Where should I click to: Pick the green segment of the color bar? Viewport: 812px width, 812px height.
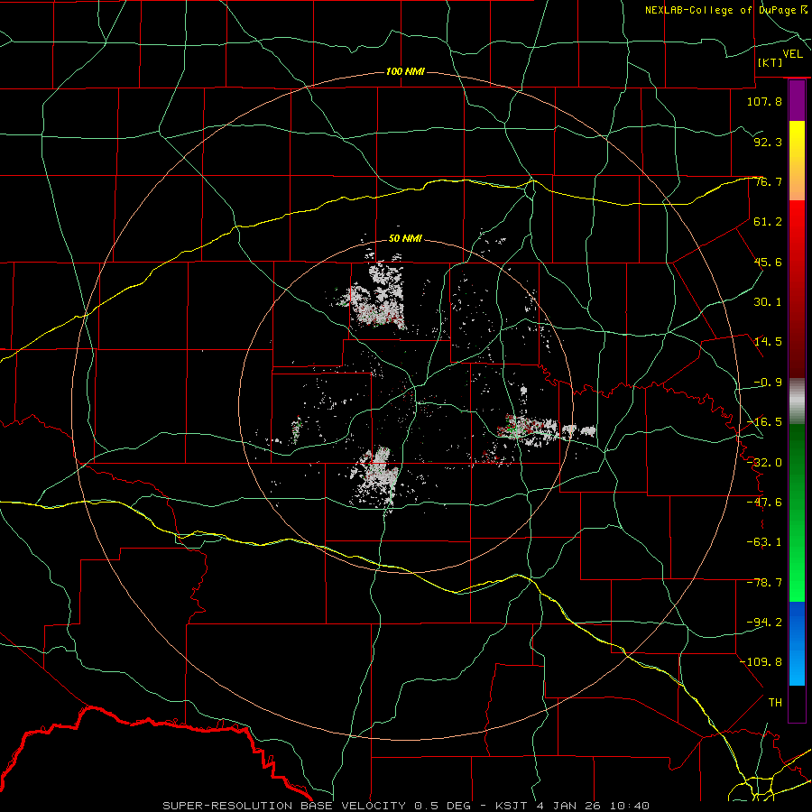(x=797, y=512)
